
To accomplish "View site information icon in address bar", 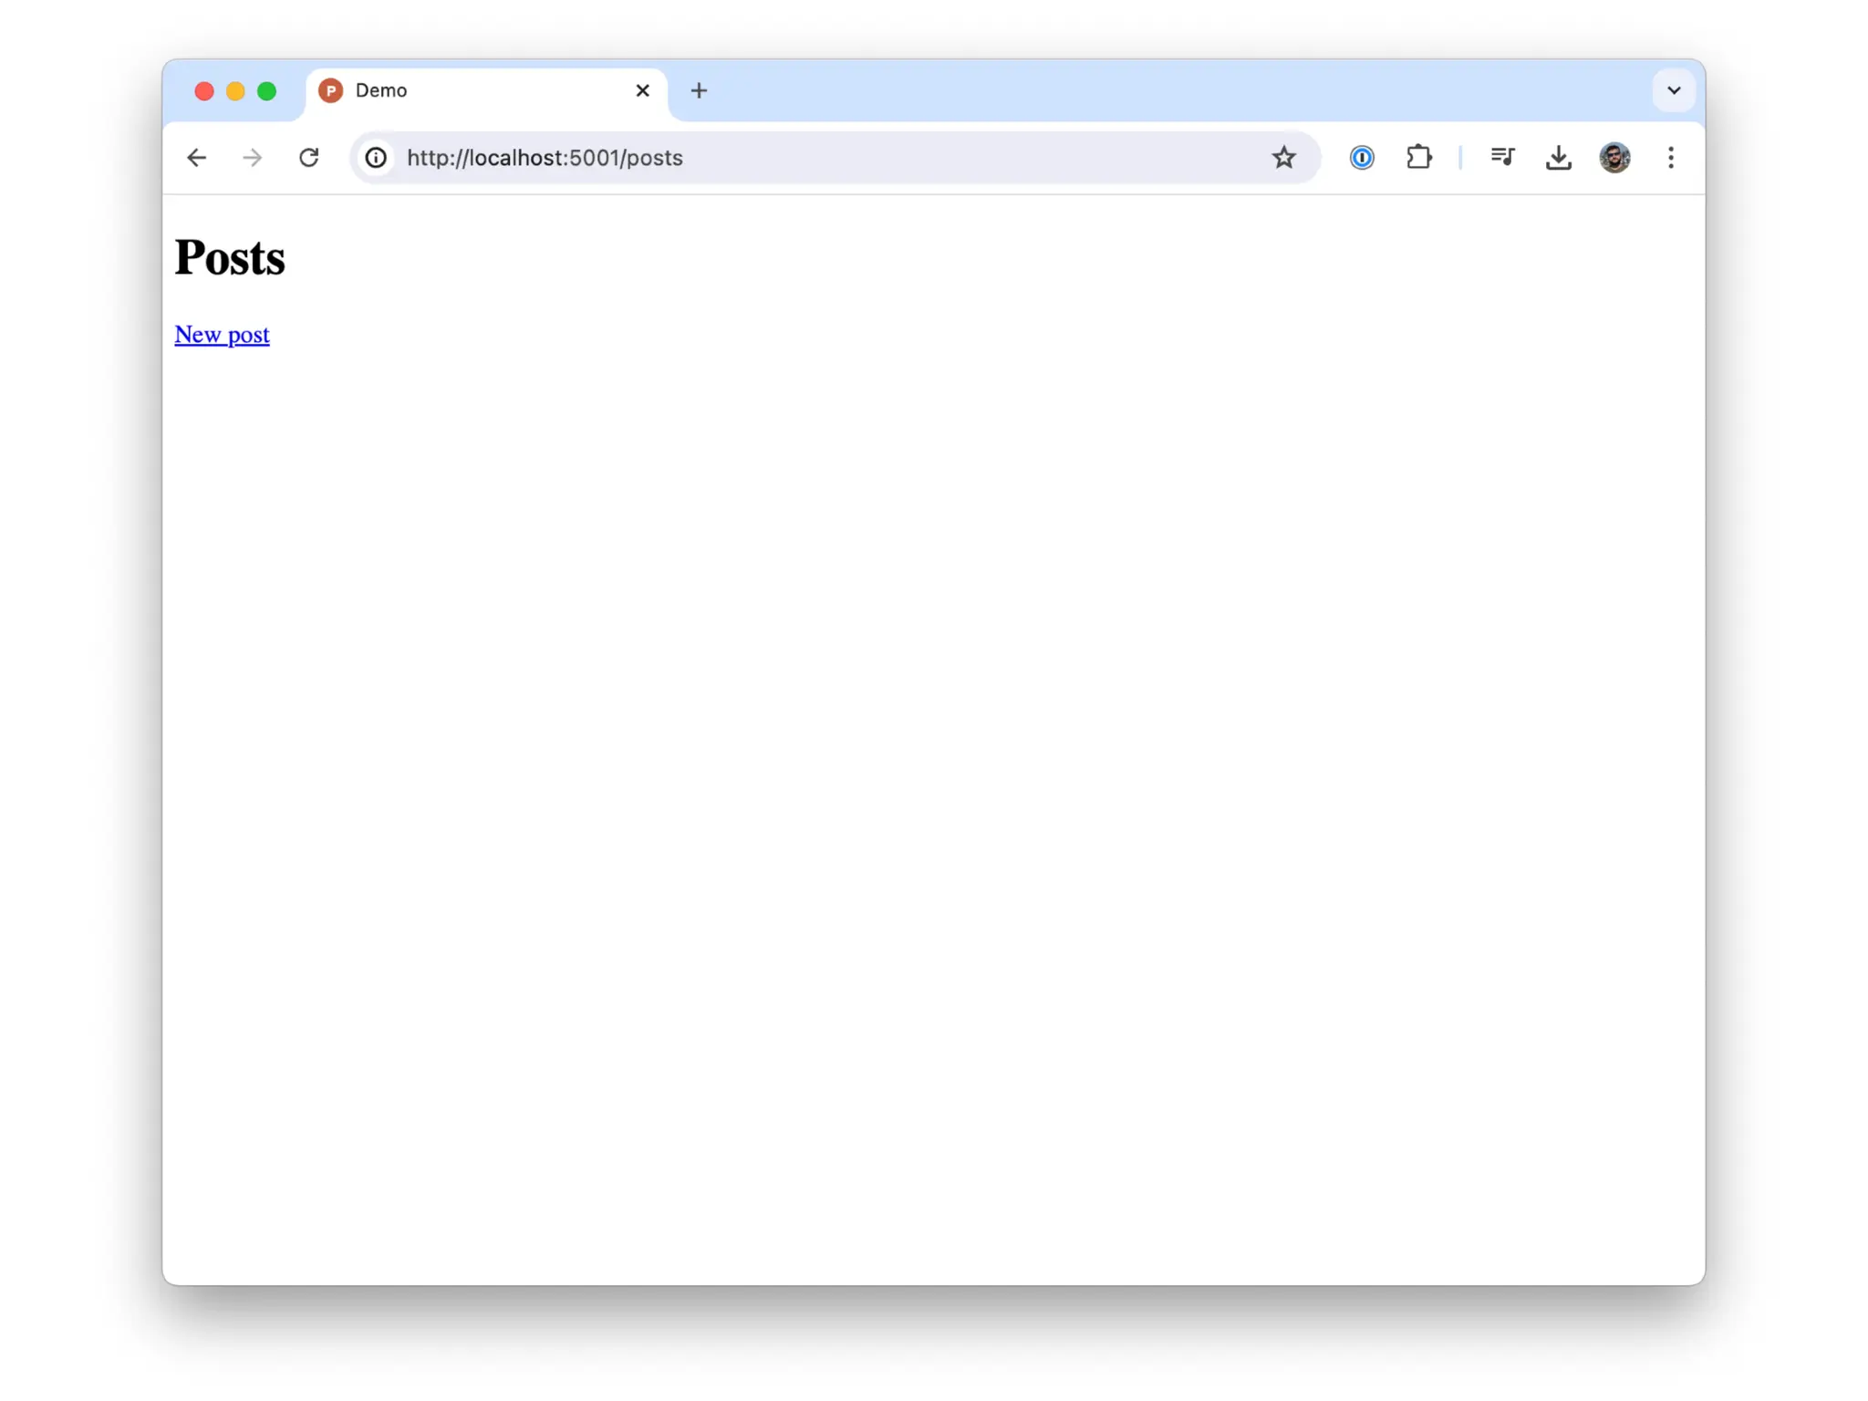I will [x=376, y=158].
